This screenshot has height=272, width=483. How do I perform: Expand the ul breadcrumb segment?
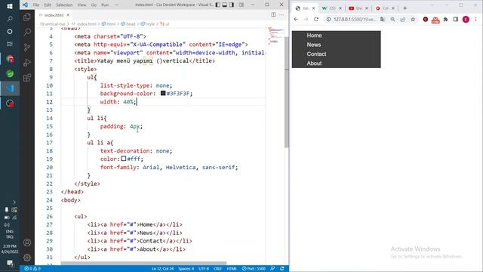(165, 23)
